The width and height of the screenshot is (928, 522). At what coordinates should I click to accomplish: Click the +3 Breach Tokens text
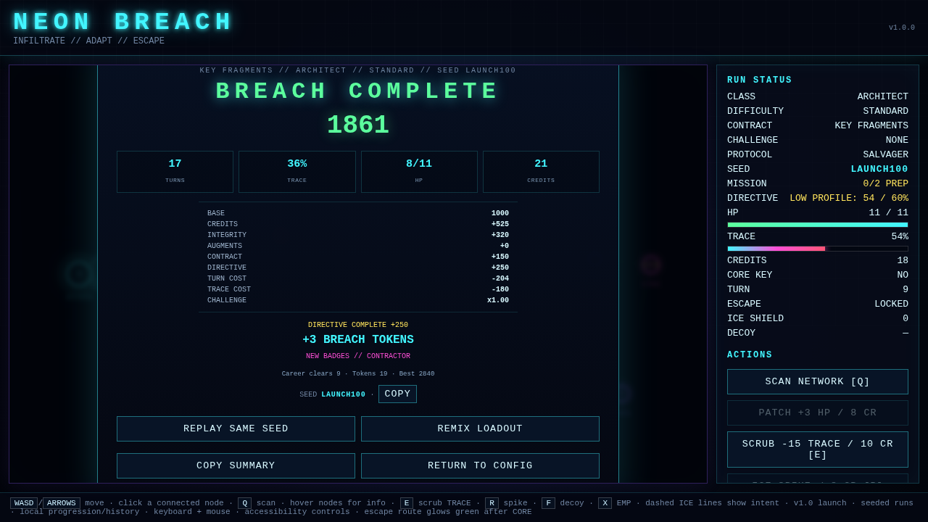coord(358,339)
